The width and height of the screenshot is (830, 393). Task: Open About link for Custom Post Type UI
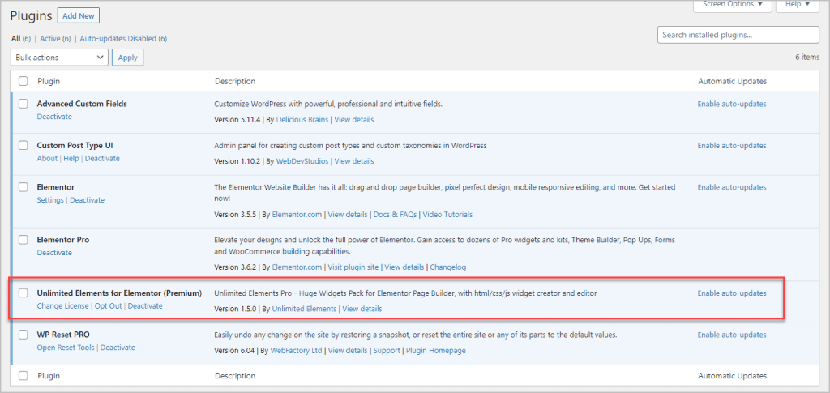(x=47, y=158)
